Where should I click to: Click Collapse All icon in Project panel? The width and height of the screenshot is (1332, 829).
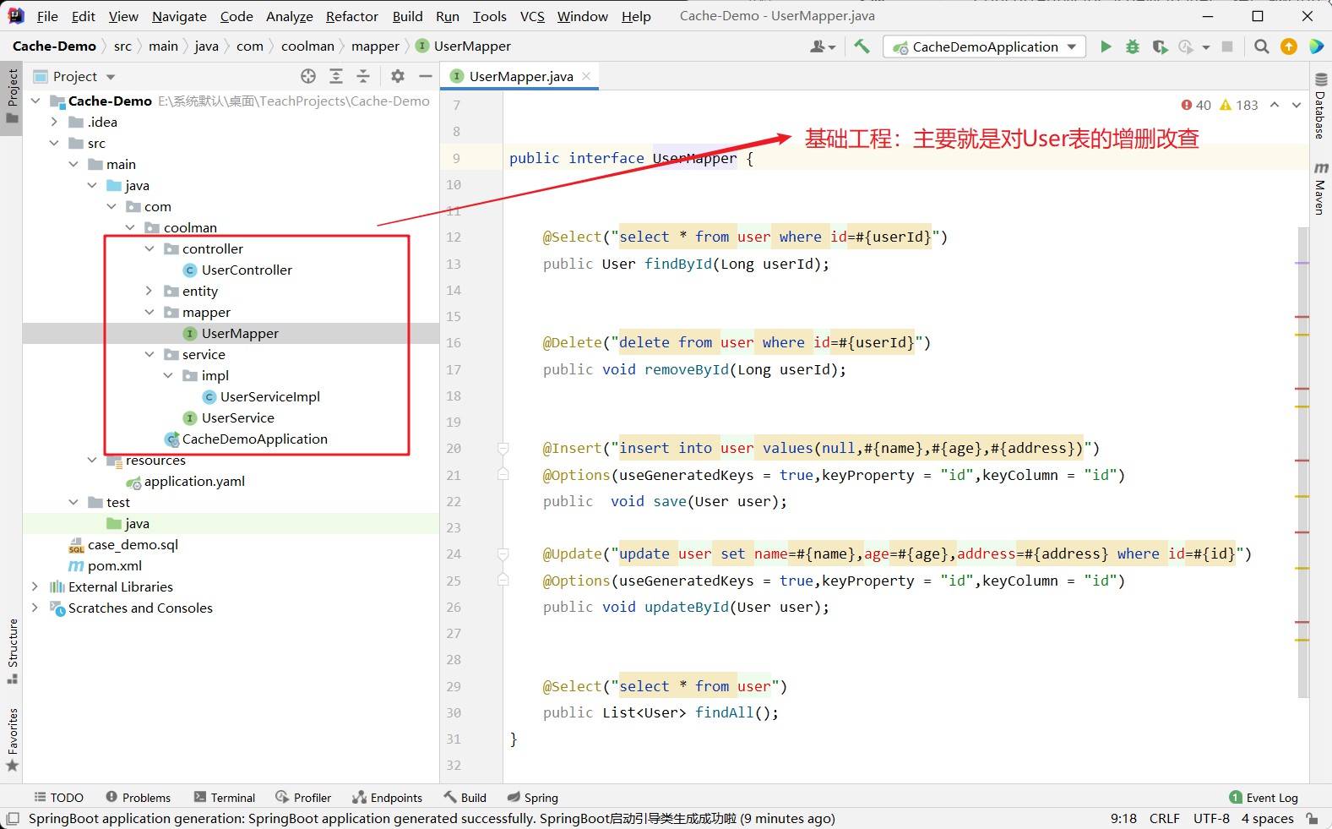tap(363, 76)
